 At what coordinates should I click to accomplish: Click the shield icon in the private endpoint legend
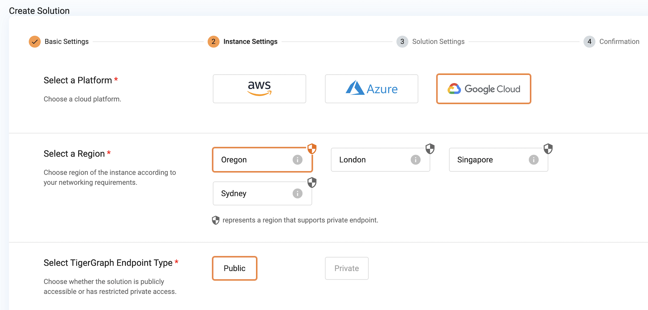pos(215,220)
